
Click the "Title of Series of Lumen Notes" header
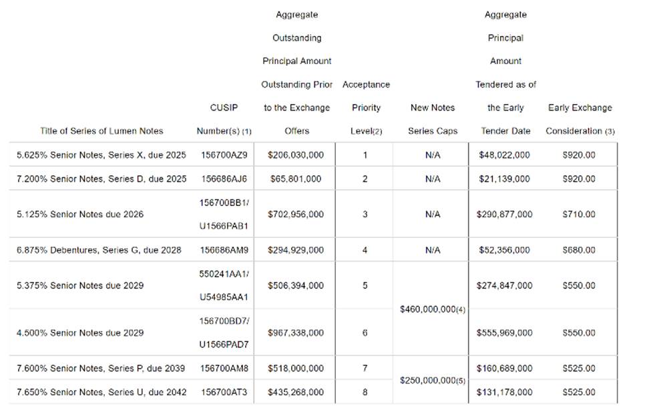point(101,131)
